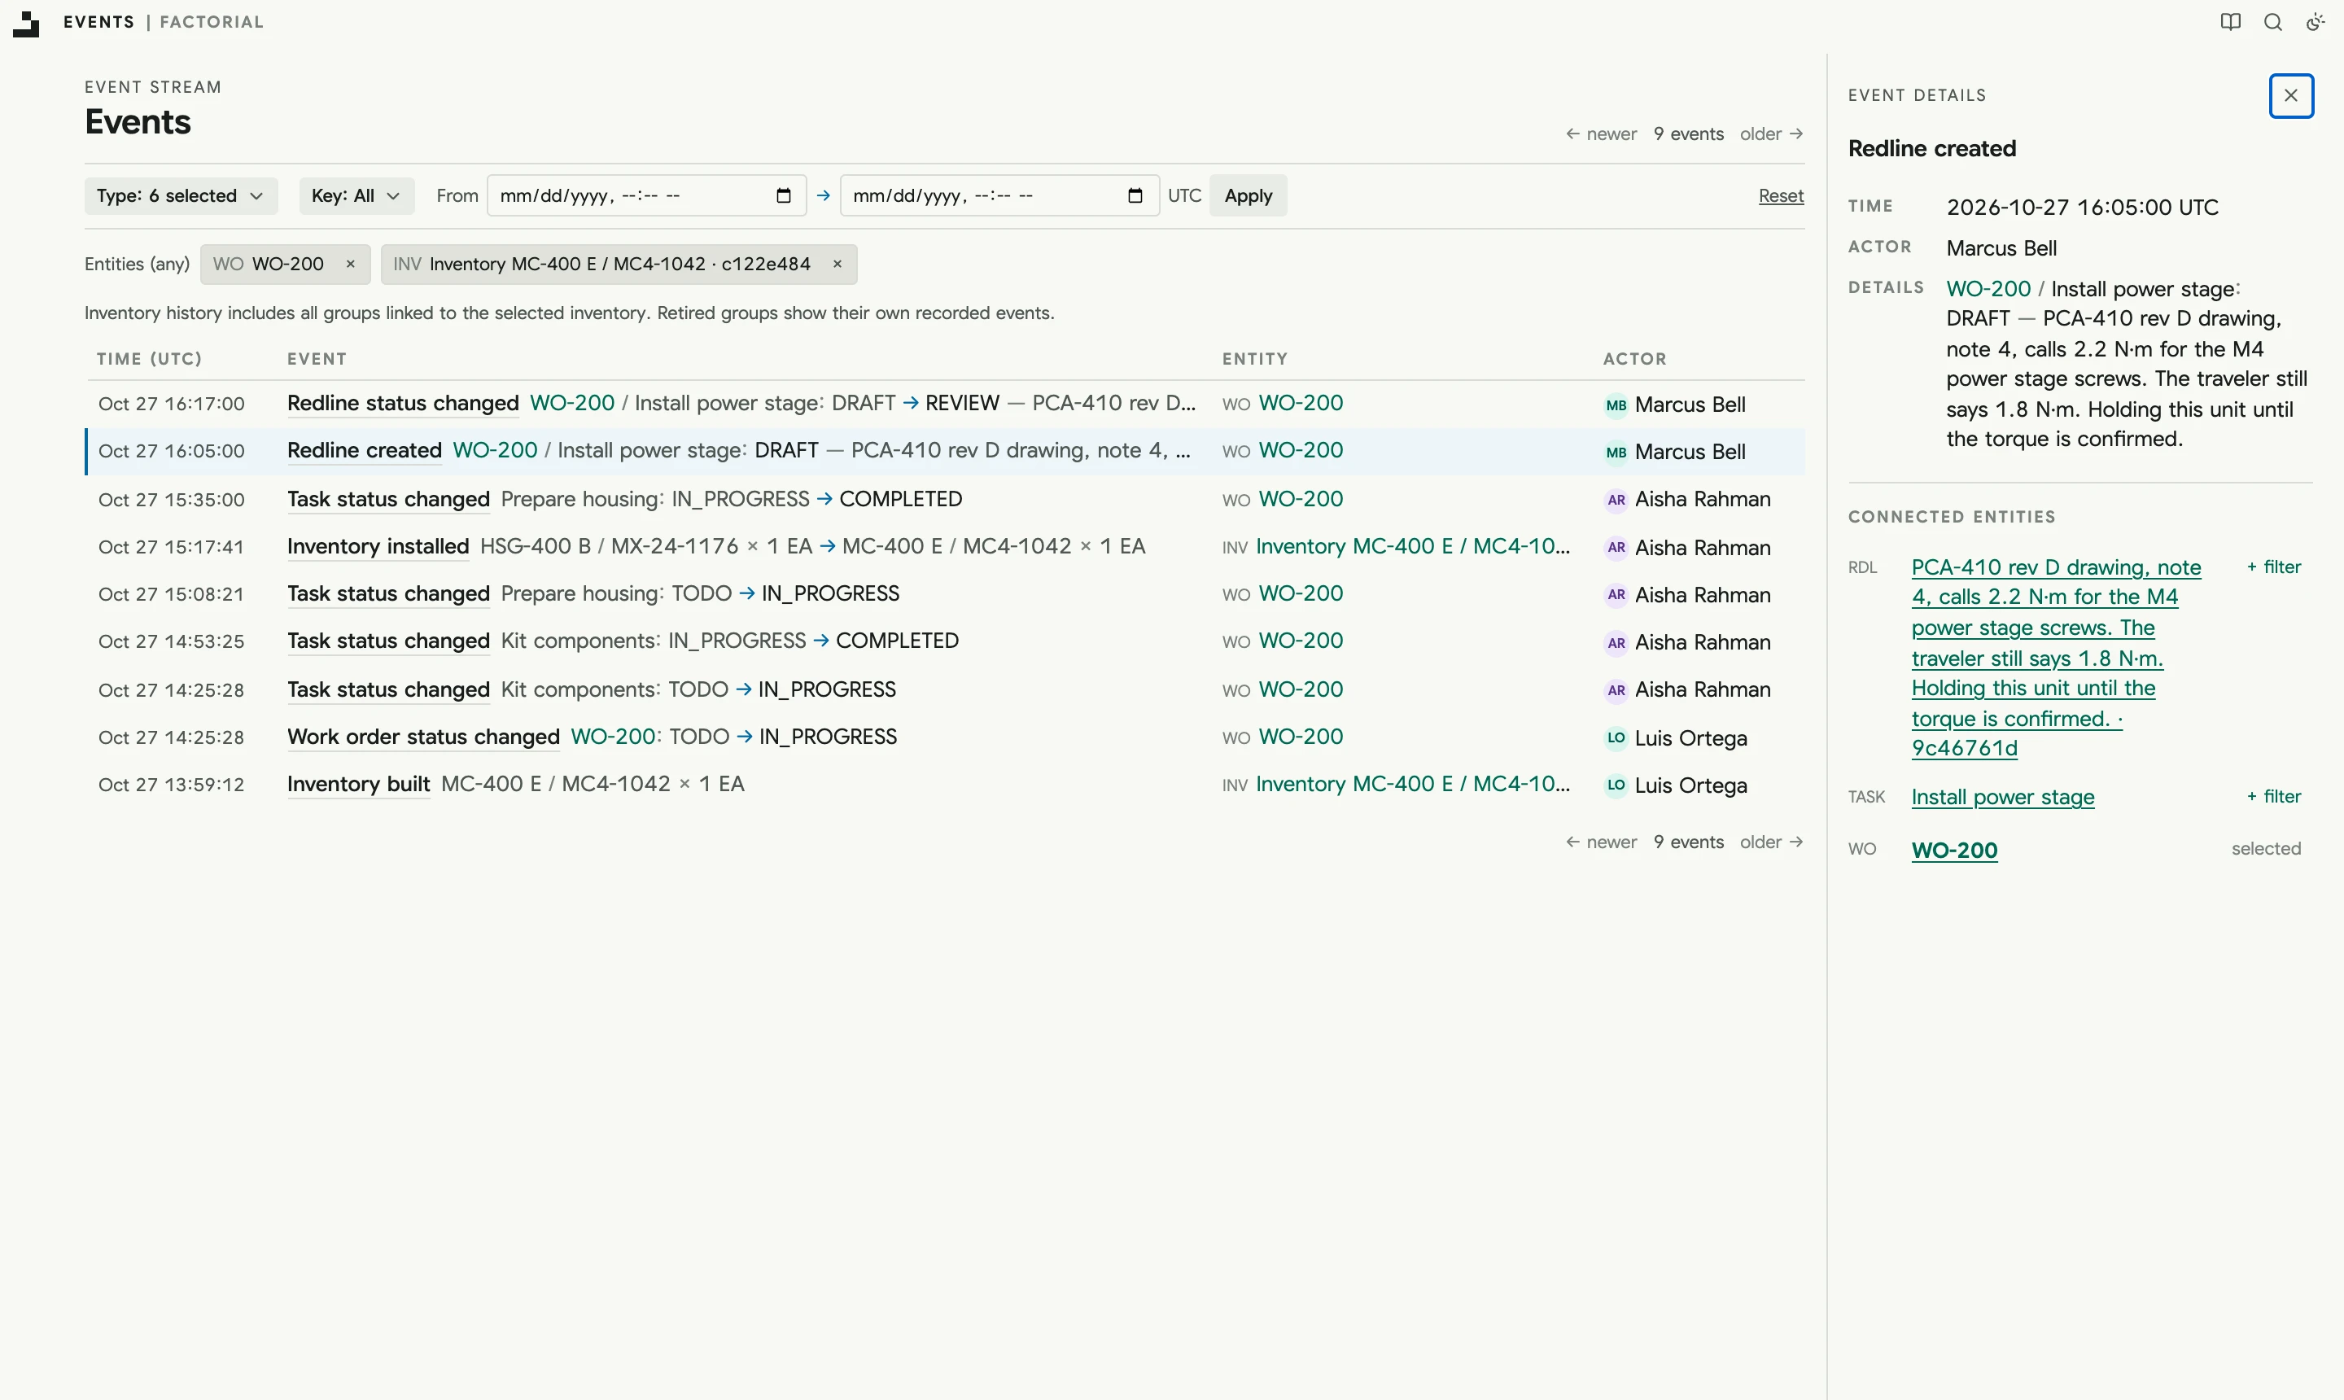
Task: Open the end date calendar picker
Action: pos(1135,195)
